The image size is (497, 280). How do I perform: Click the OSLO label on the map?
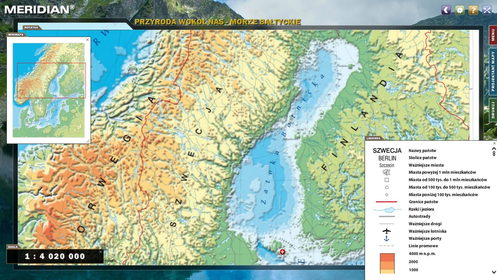104,245
